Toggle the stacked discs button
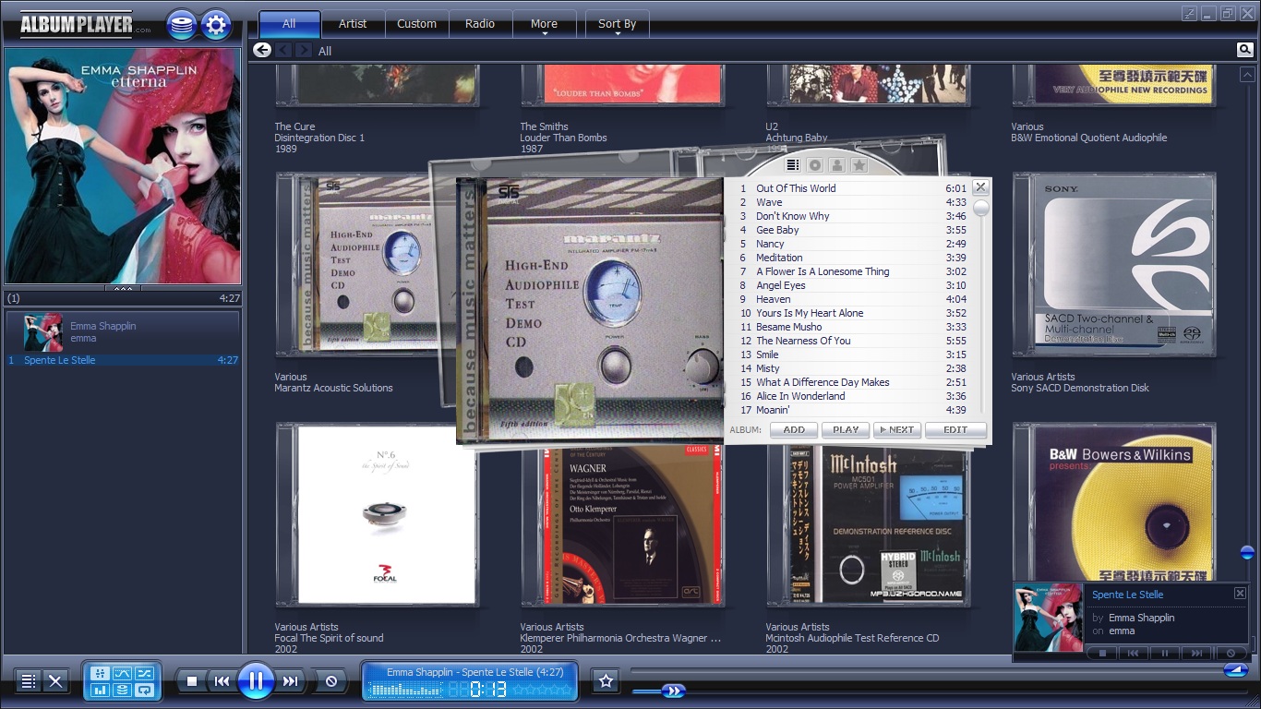 point(123,690)
